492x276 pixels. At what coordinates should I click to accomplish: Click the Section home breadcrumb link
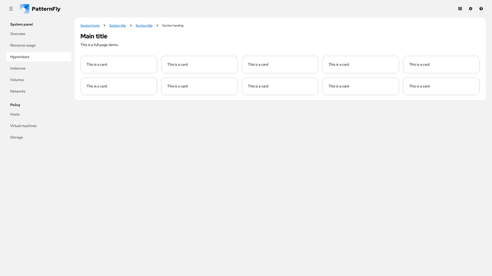click(90, 26)
